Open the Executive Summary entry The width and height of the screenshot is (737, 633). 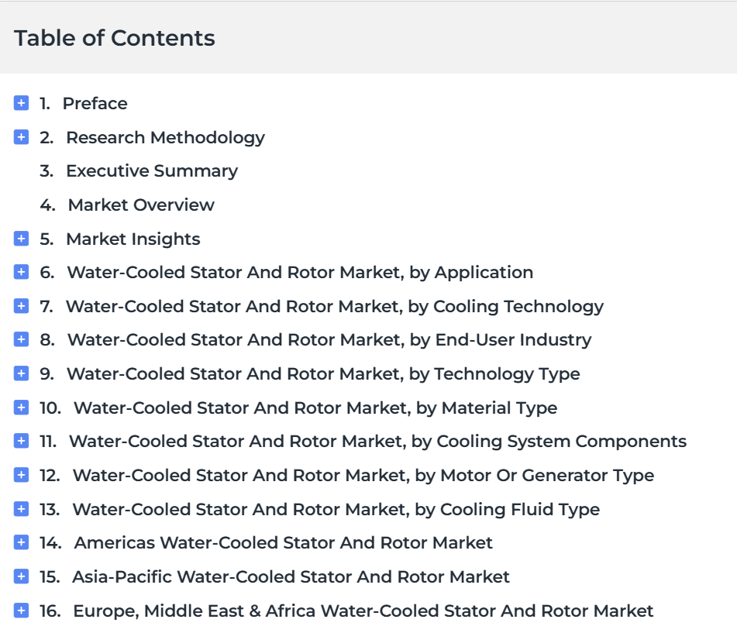point(152,171)
